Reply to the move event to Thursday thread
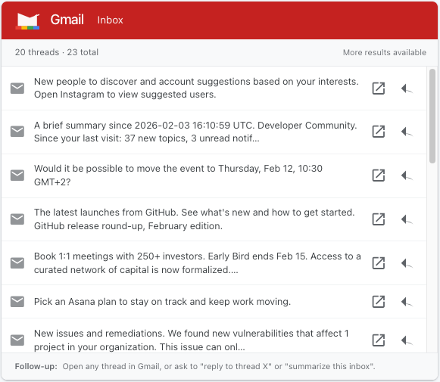 coord(407,175)
